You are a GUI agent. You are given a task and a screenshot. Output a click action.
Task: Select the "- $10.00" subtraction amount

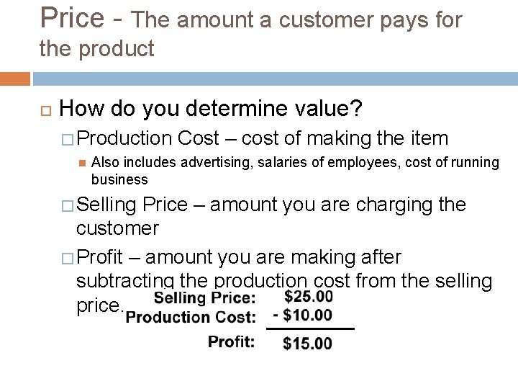(304, 316)
